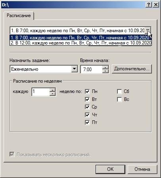Uncheck the Пт weekday checkbox
The height and width of the screenshot is (178, 161).
coord(87,122)
